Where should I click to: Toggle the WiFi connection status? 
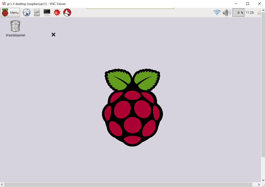pyautogui.click(x=217, y=12)
